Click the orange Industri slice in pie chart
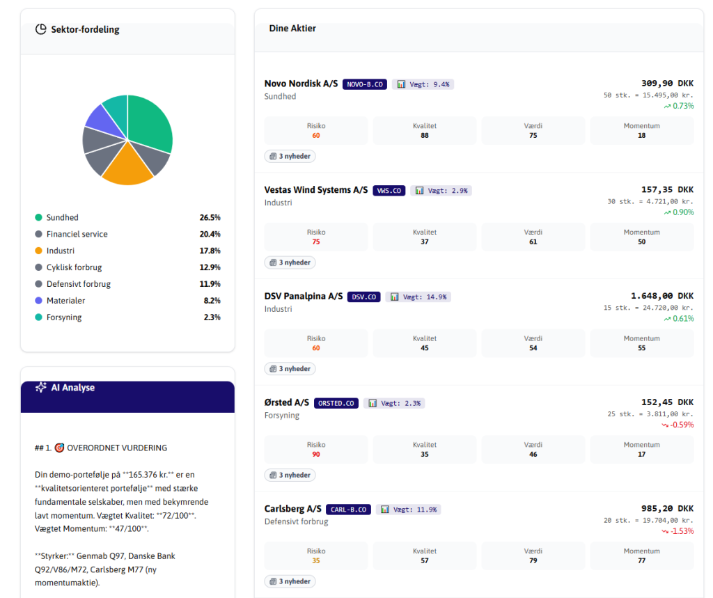713x598 pixels. [127, 169]
